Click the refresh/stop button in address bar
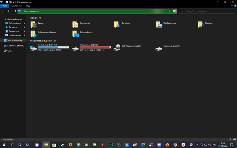 click(x=174, y=11)
